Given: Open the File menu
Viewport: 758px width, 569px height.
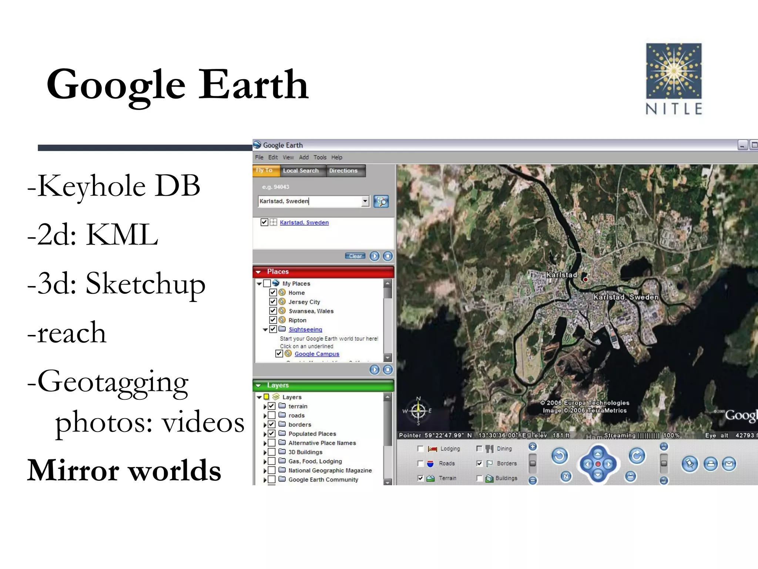Looking at the screenshot, I should point(259,157).
